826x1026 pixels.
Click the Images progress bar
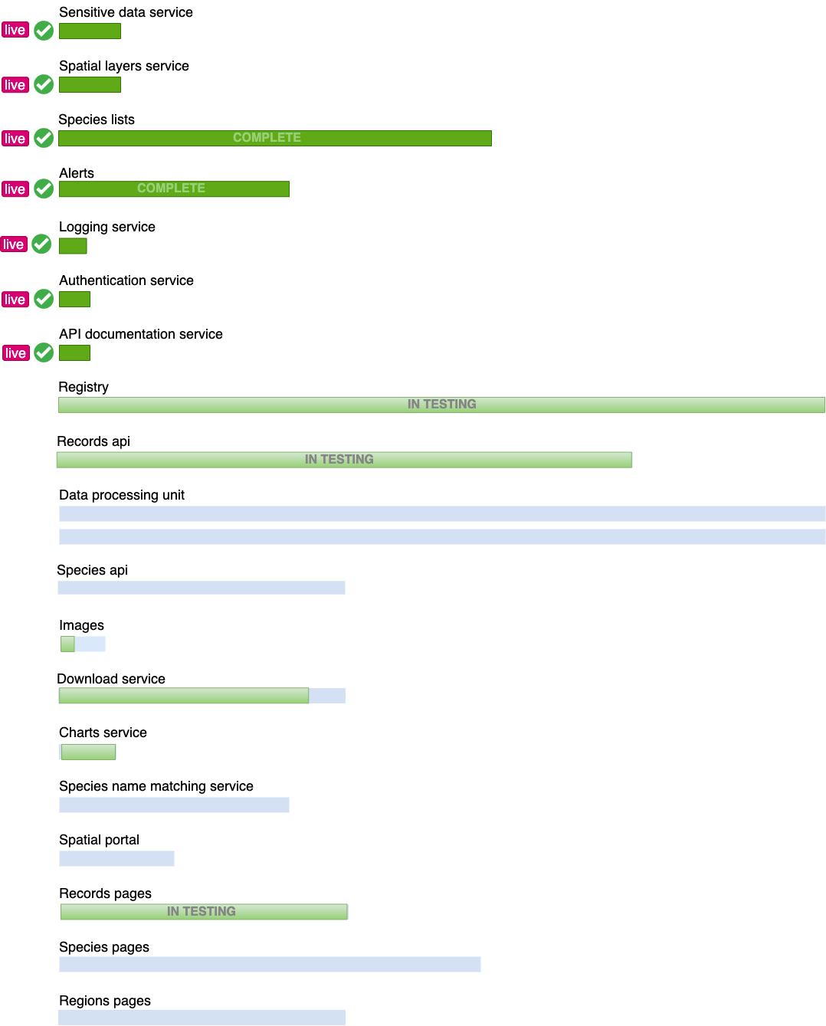coord(83,644)
